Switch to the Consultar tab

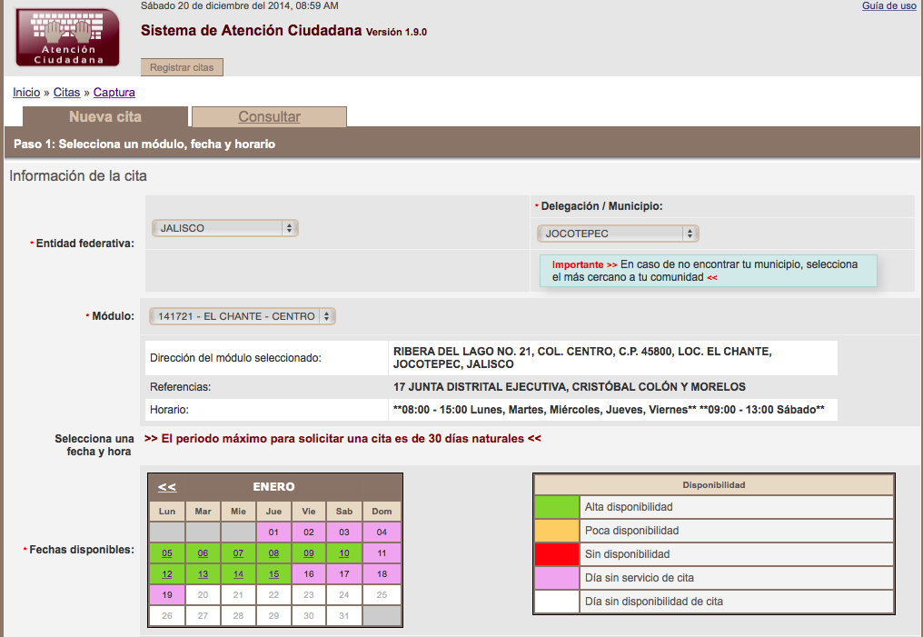[268, 116]
